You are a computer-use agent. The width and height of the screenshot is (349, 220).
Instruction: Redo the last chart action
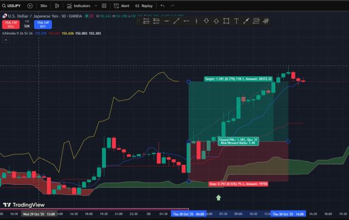click(x=173, y=6)
